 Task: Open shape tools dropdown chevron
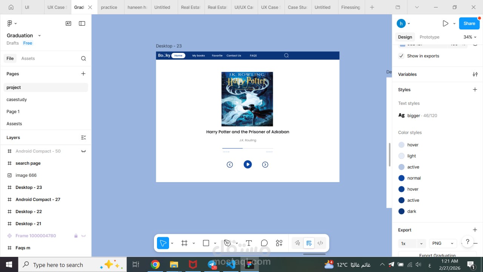tap(215, 243)
